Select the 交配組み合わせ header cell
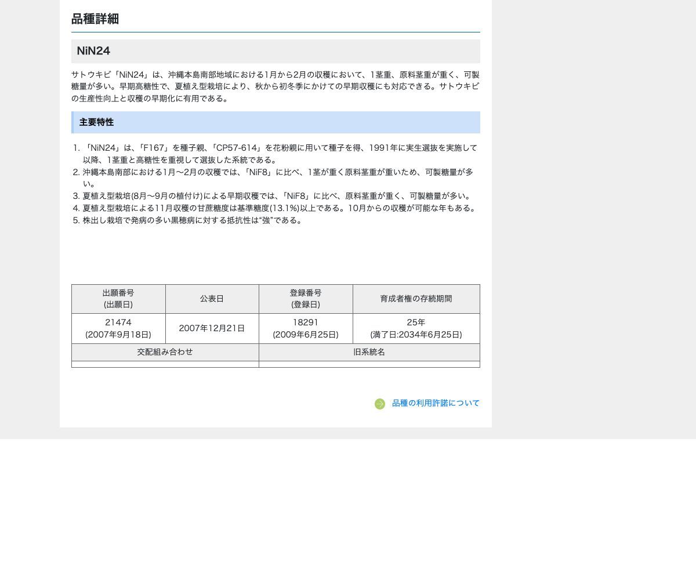 [165, 352]
